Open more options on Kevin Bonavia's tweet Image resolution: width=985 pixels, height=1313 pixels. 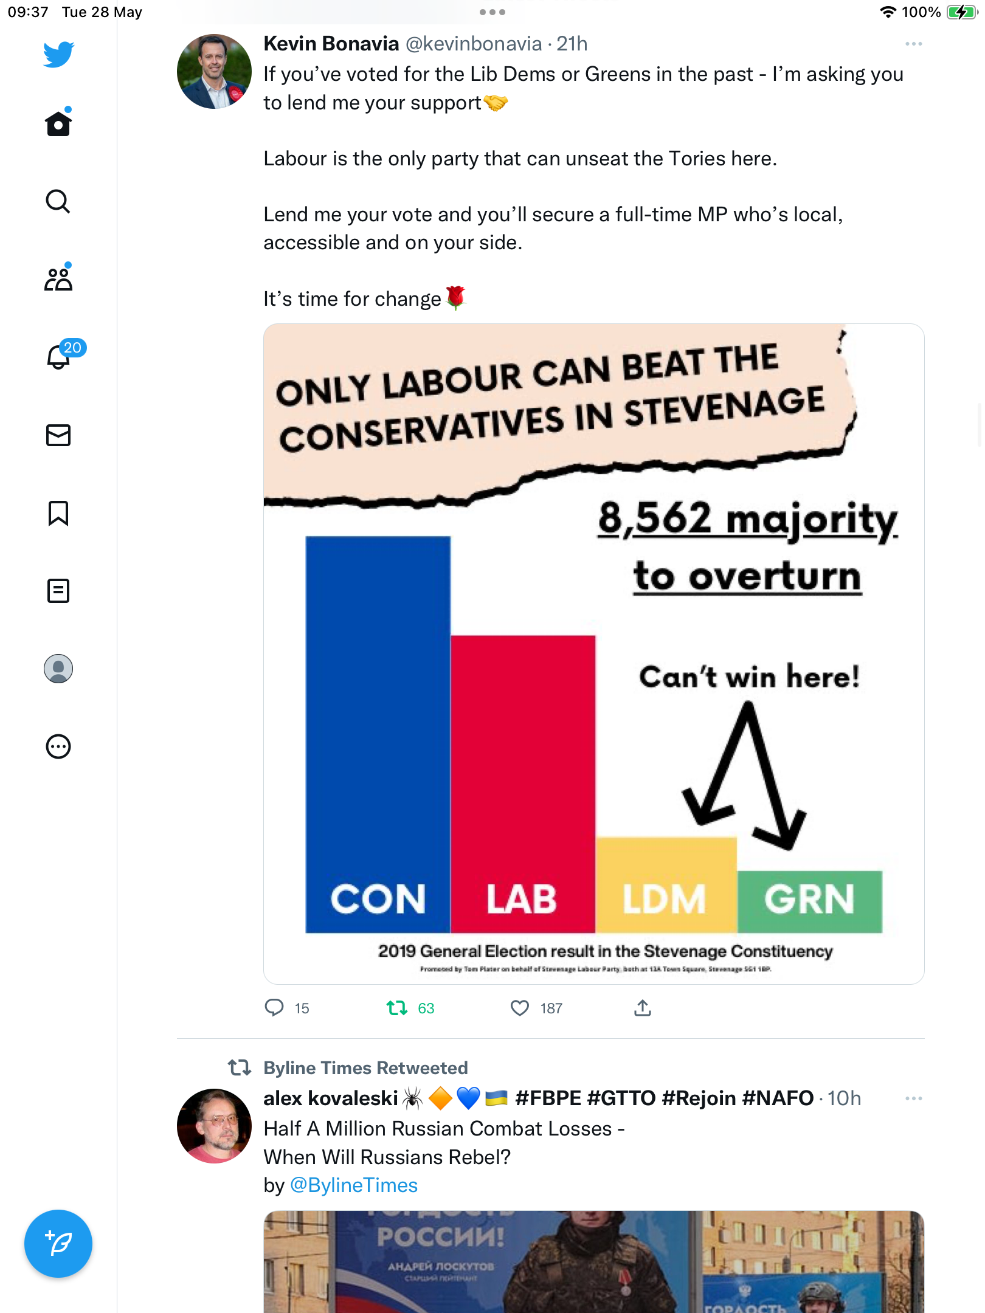pyautogui.click(x=913, y=44)
